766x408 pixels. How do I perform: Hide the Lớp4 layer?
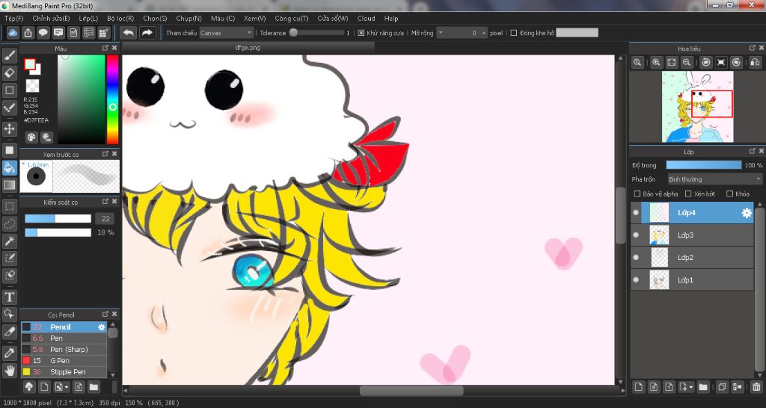636,213
